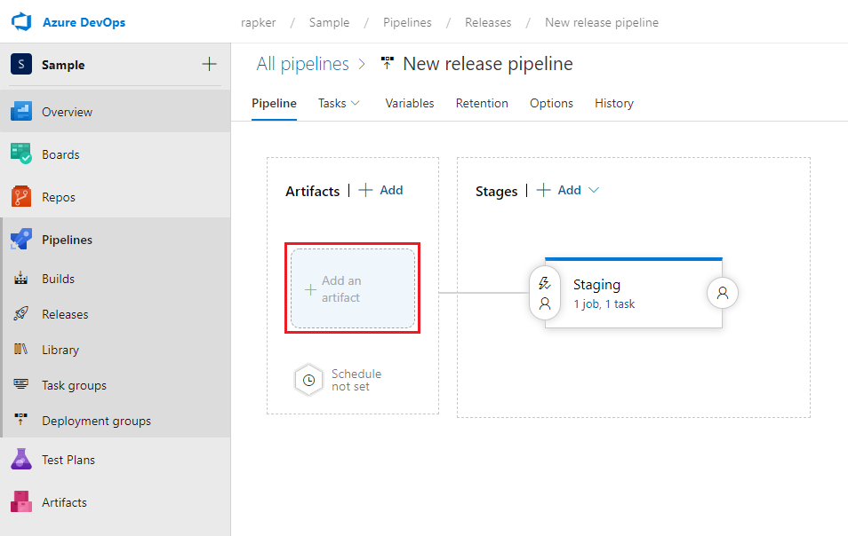The height and width of the screenshot is (536, 848).
Task: Go to Library under Pipelines
Action: pos(60,350)
